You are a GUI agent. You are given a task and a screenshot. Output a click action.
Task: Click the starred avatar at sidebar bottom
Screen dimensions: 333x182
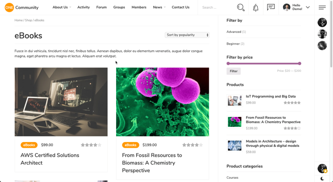tap(322, 168)
